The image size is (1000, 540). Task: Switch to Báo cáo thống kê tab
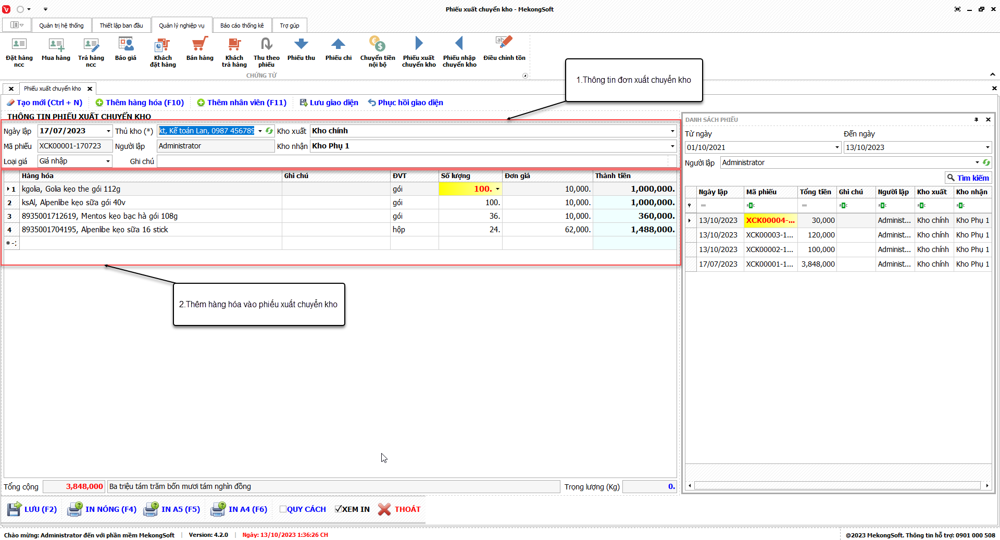pyautogui.click(x=242, y=26)
